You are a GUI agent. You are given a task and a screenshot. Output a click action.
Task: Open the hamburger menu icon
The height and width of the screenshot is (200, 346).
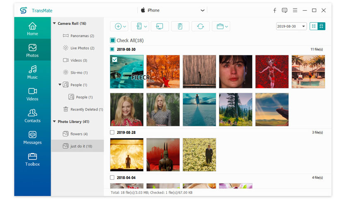pos(295,10)
